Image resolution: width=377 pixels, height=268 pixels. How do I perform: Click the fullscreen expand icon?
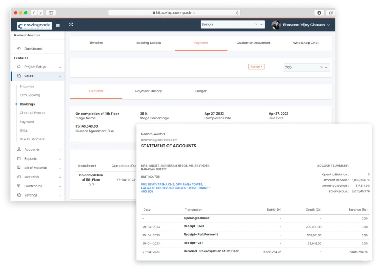tap(71, 25)
